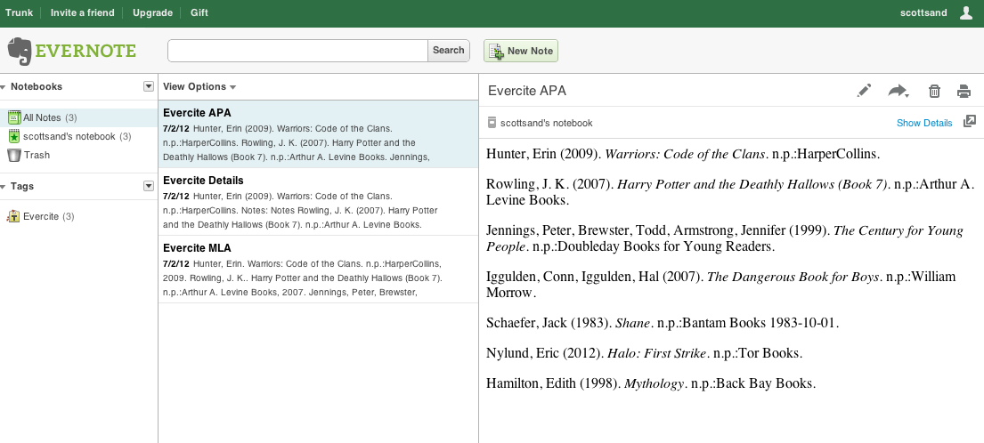Click the 'Schaefer, Jack (1983)' citation
984x443 pixels.
click(x=663, y=323)
